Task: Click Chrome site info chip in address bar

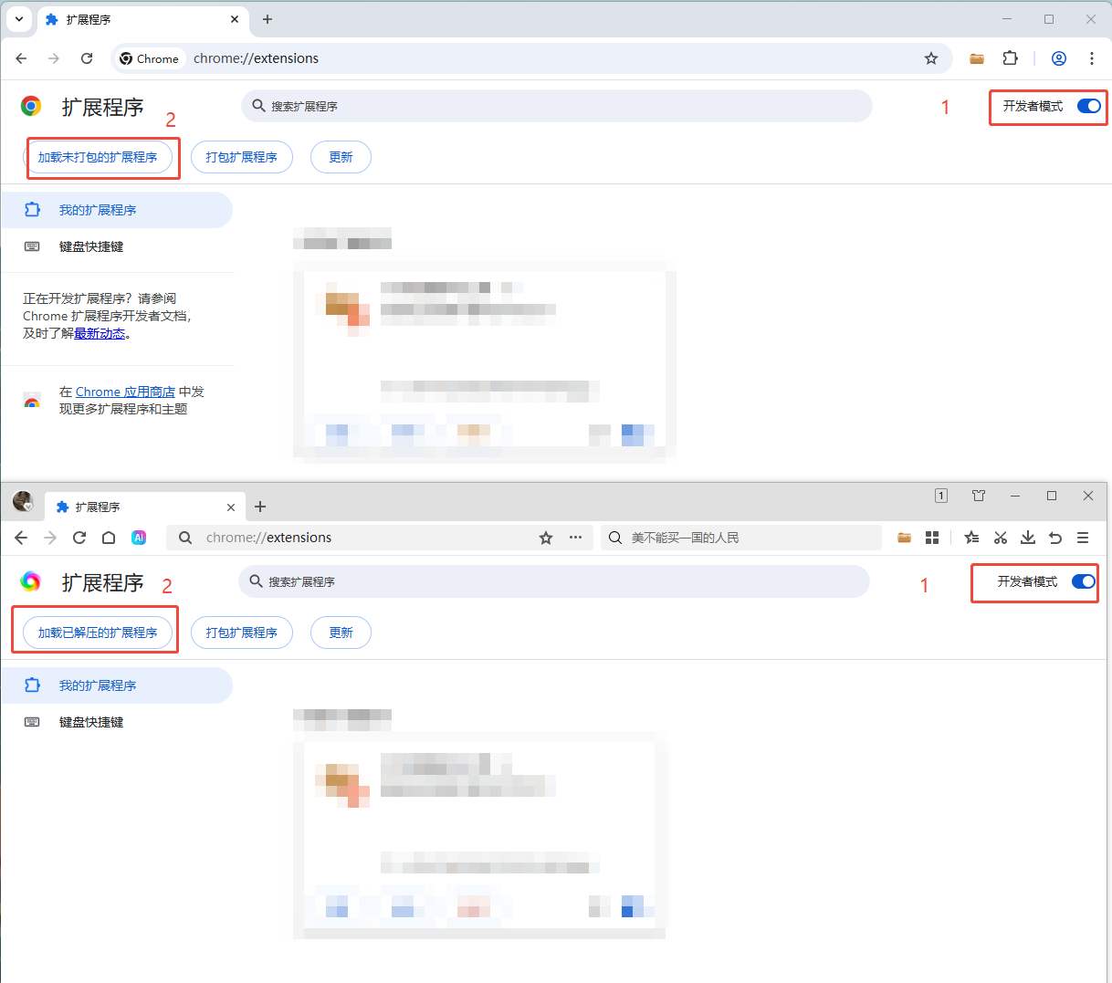Action: (x=150, y=58)
